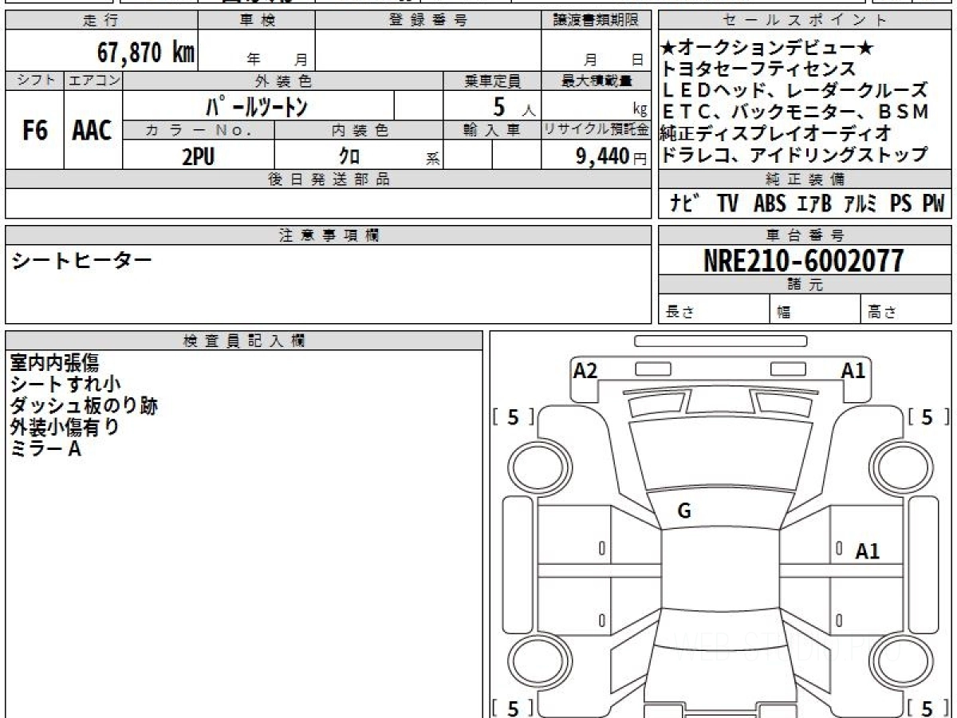Select the ★オークションデビュー★ line
The width and height of the screenshot is (957, 718).
767,49
